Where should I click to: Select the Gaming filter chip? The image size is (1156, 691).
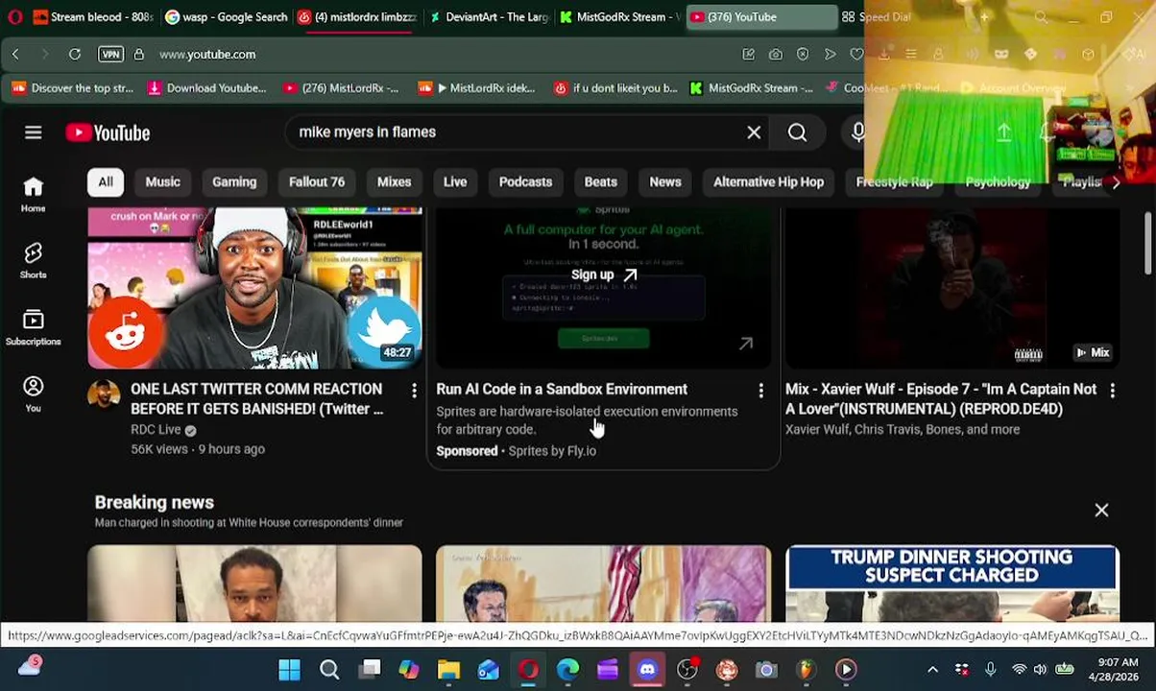[234, 181]
